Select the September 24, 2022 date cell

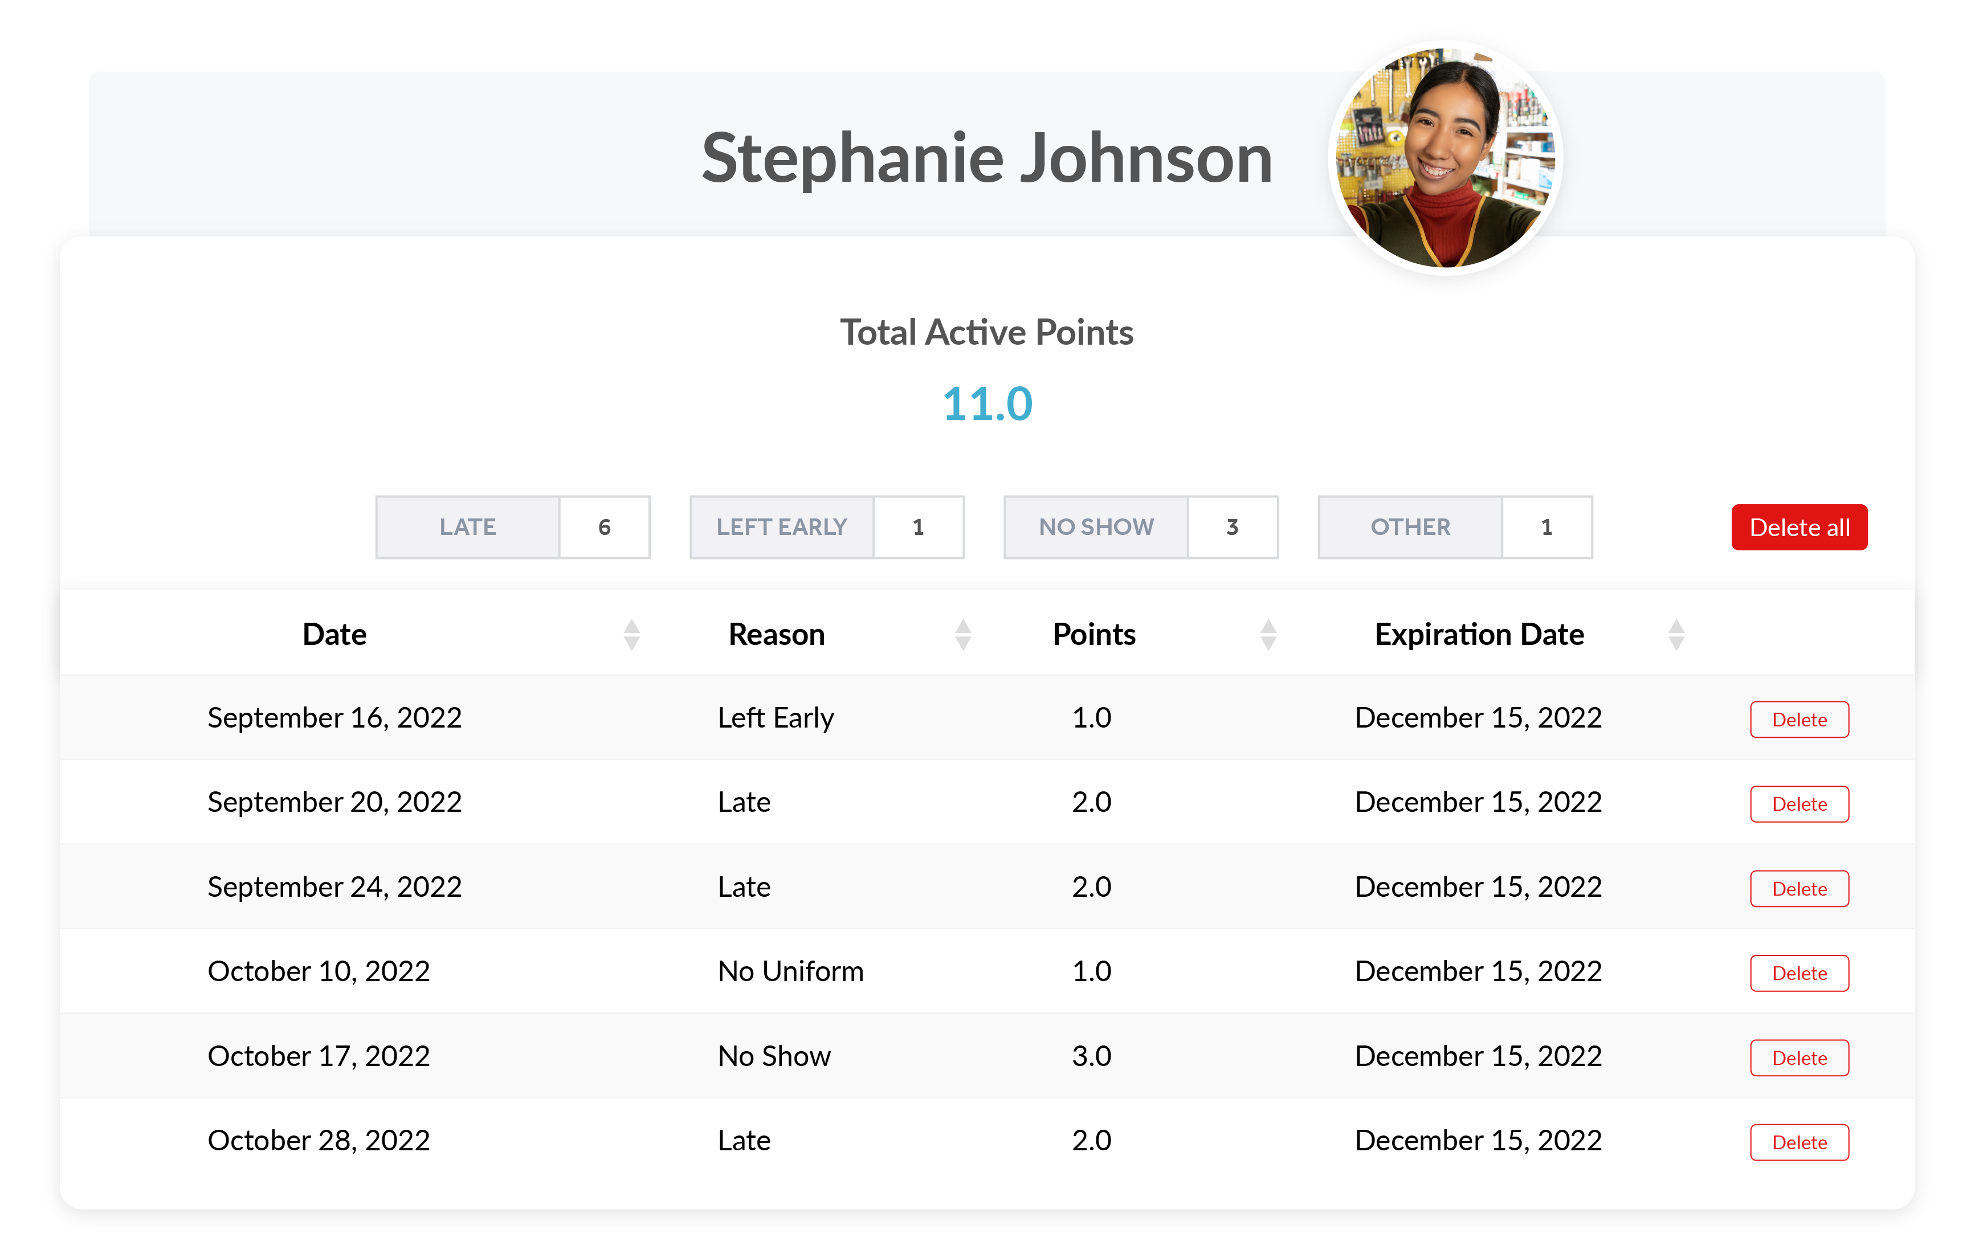[334, 888]
